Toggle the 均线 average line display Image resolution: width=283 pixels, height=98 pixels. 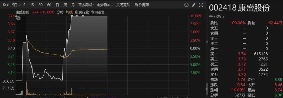(69, 12)
